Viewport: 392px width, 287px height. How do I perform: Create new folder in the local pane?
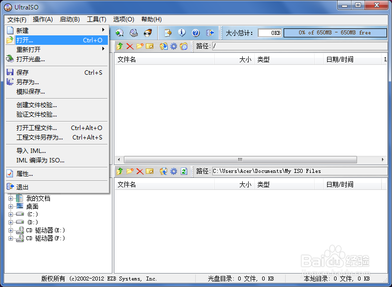(130, 171)
